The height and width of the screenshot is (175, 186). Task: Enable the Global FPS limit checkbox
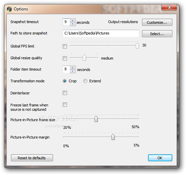click(x=65, y=46)
